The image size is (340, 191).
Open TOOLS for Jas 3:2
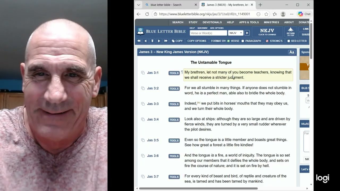(x=174, y=89)
